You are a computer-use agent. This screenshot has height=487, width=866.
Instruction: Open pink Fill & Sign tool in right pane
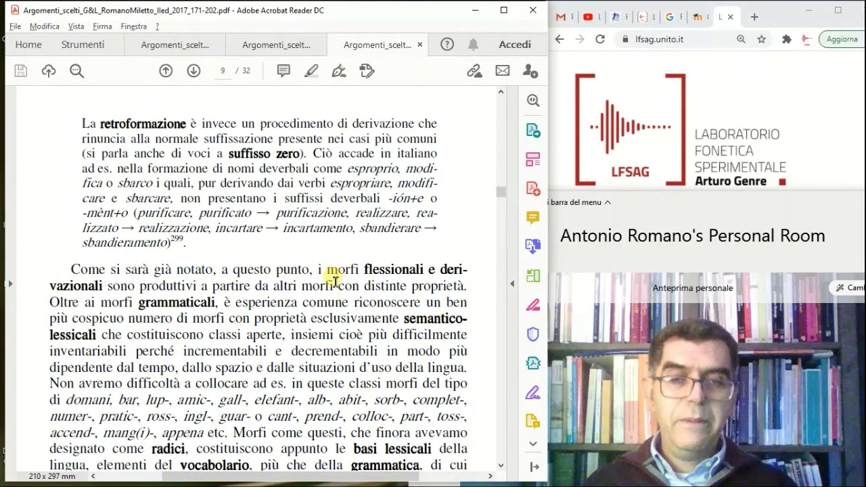533,304
